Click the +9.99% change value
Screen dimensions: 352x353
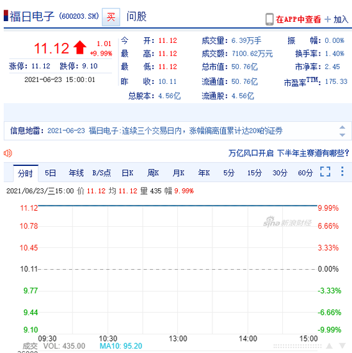(101, 54)
